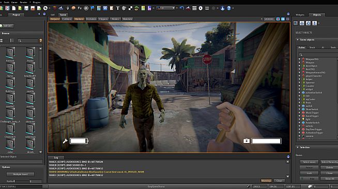Open the Plugins menu

(36, 2)
